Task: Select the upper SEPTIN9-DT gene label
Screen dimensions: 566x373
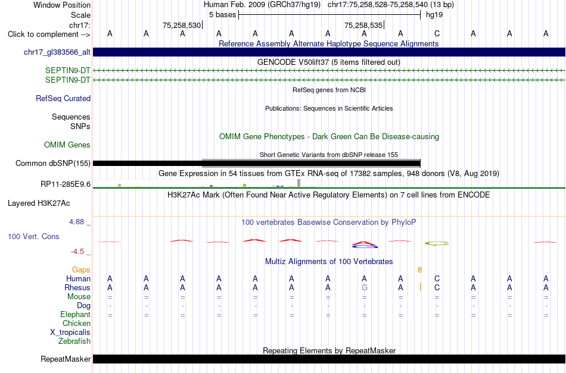Action: click(67, 70)
